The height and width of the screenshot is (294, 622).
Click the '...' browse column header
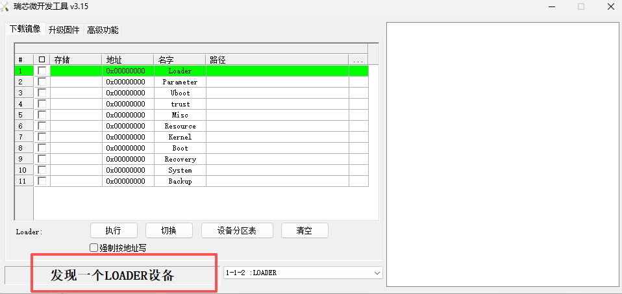coord(358,60)
